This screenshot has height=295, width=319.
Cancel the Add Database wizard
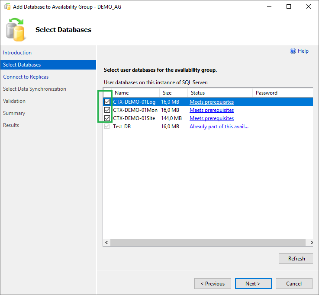click(294, 283)
